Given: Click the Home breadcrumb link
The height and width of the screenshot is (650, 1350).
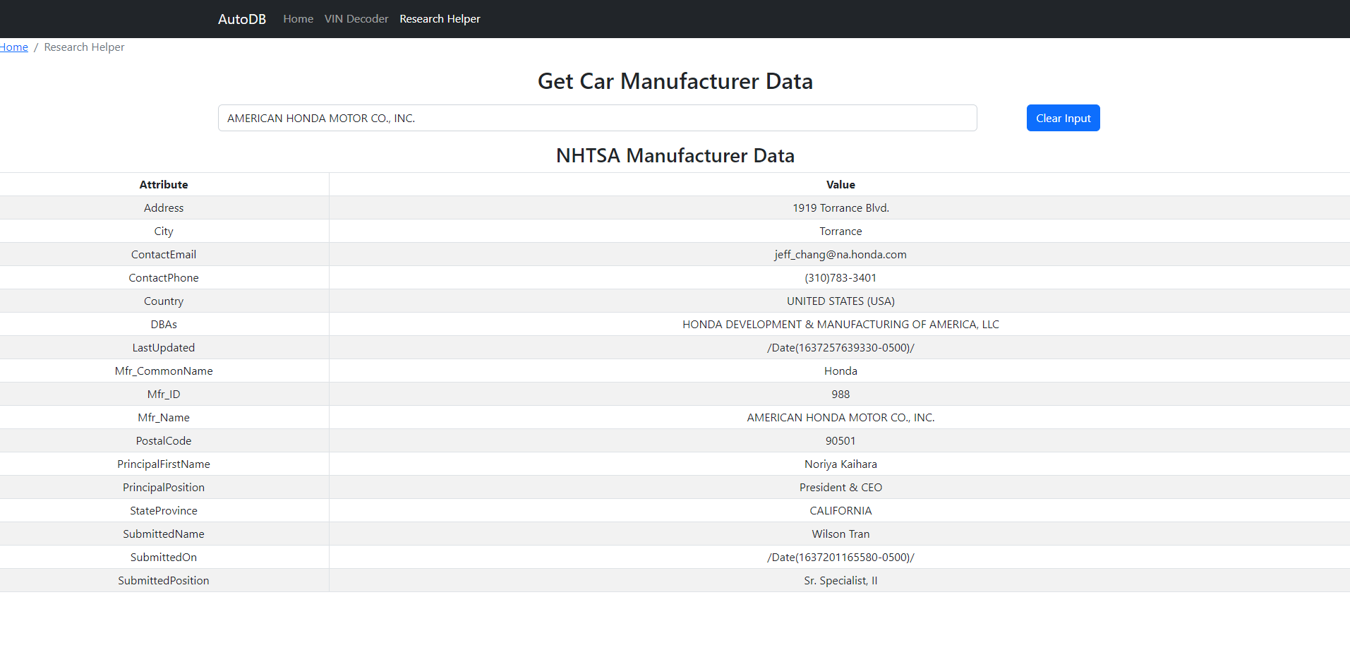Looking at the screenshot, I should tap(13, 47).
